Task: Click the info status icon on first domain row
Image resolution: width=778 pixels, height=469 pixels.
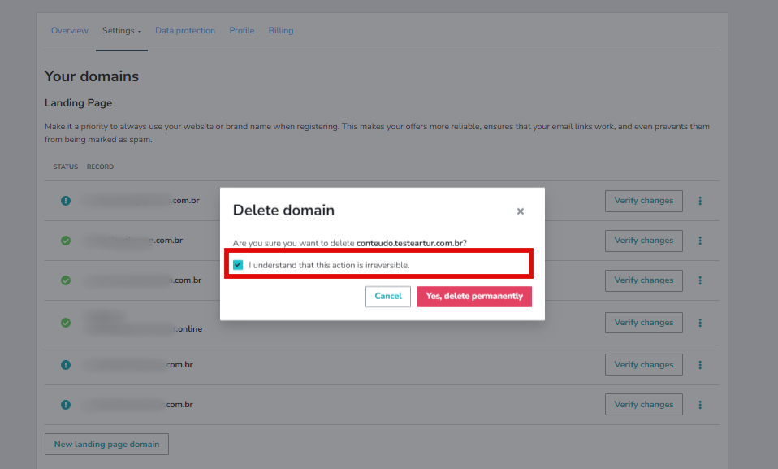Action: [x=66, y=200]
